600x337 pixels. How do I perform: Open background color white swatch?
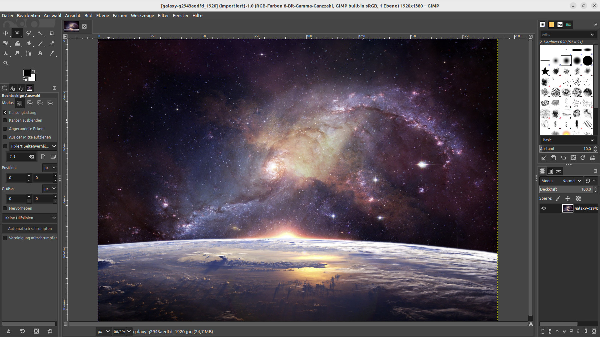tap(32, 78)
